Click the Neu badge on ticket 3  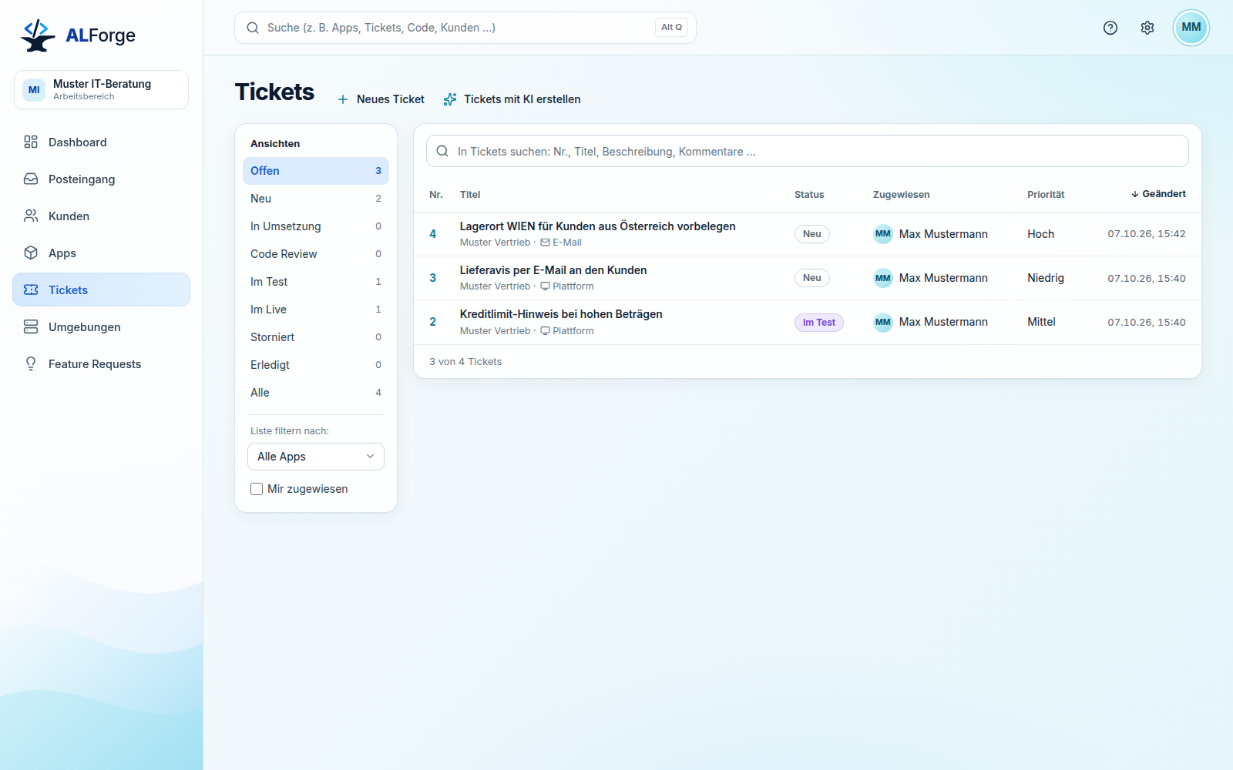pos(812,278)
